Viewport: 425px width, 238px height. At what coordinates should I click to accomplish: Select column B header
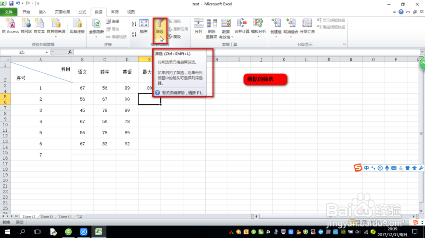coord(82,59)
